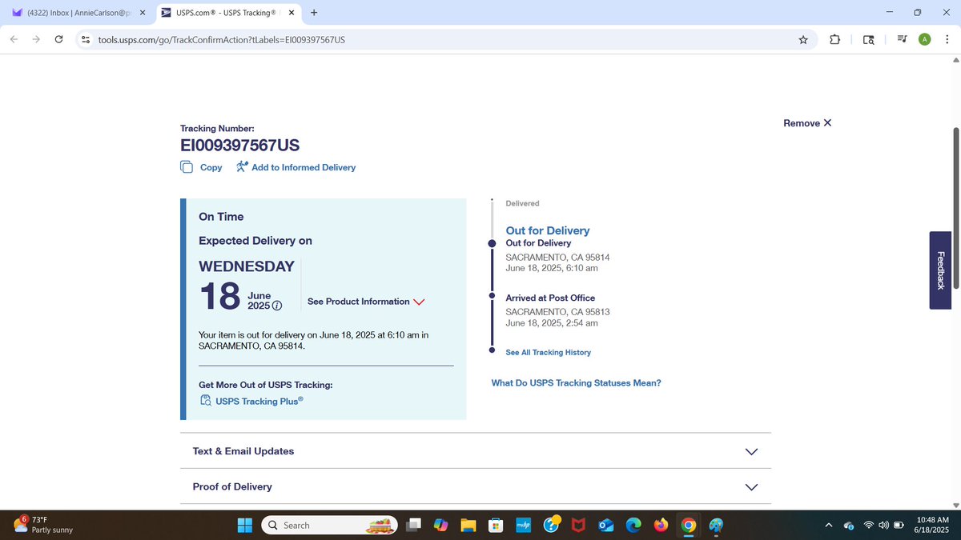Open the info icon next to June 2025
The width and height of the screenshot is (961, 540).
(277, 306)
